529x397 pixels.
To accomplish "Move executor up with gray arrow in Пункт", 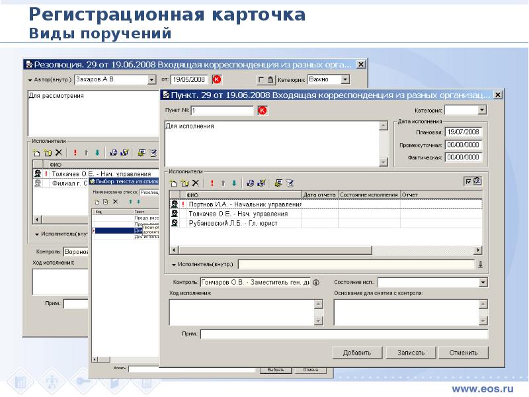I will click(223, 183).
